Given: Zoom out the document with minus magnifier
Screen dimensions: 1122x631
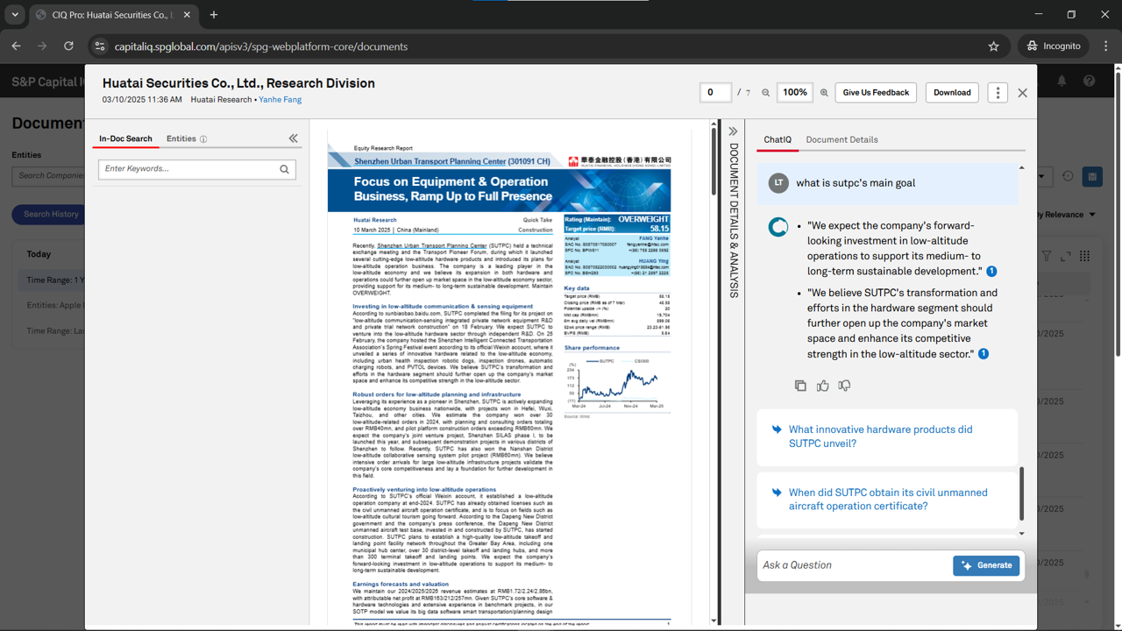Looking at the screenshot, I should pos(765,93).
